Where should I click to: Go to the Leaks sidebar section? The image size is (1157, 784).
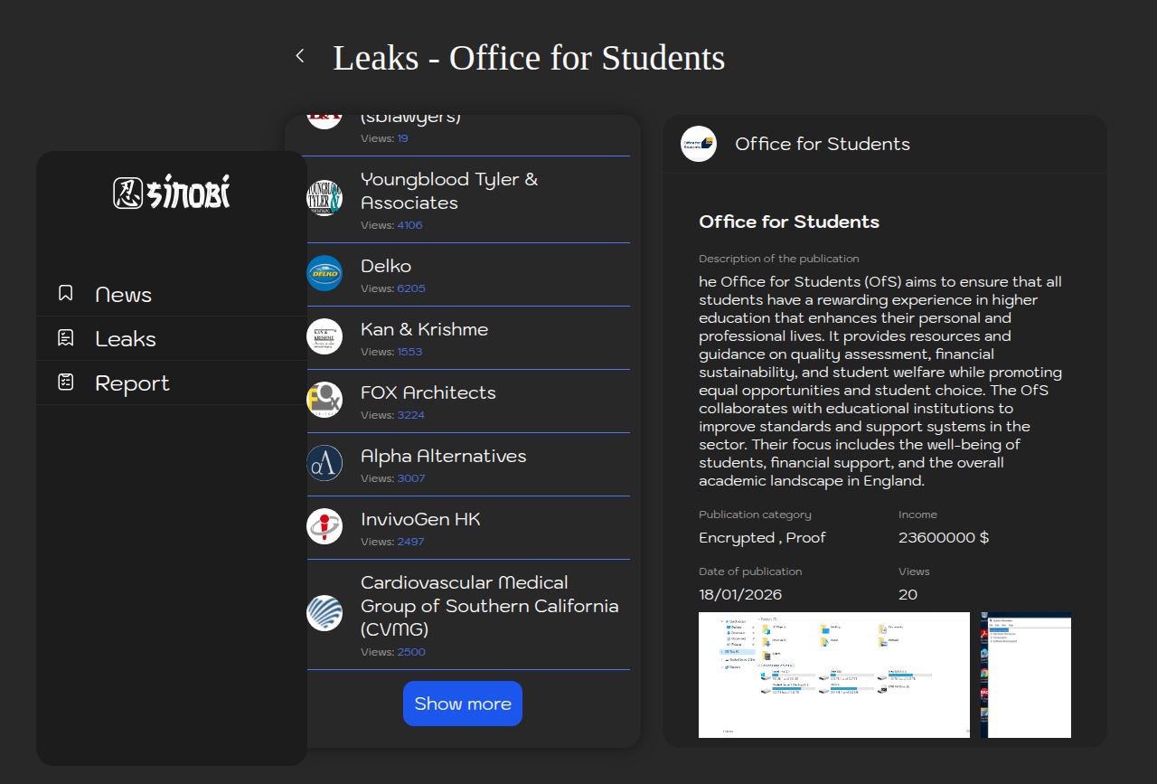point(126,339)
